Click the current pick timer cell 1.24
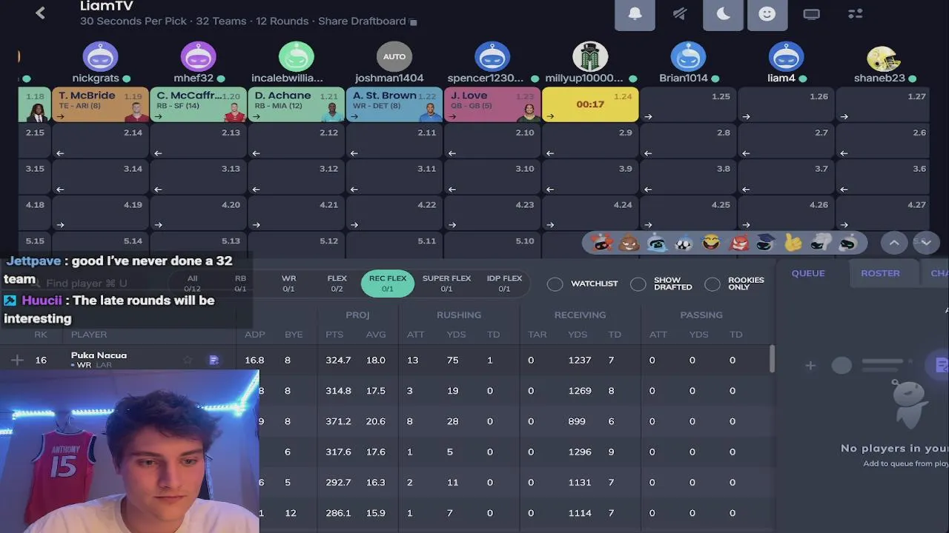949x533 pixels. coord(589,104)
